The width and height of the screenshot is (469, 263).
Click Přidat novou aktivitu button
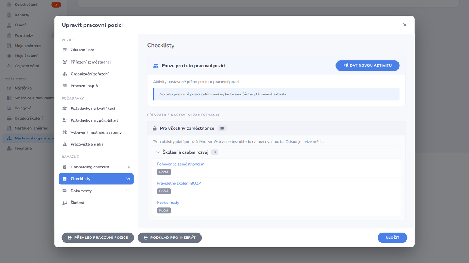coord(367,65)
